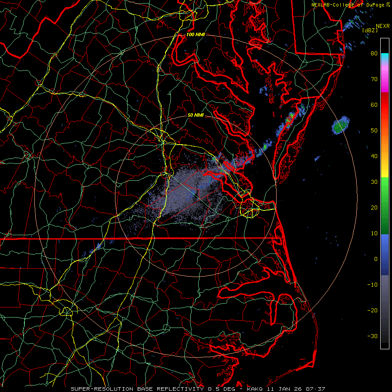Click the 30 value on the dBZ scale

click(x=374, y=182)
